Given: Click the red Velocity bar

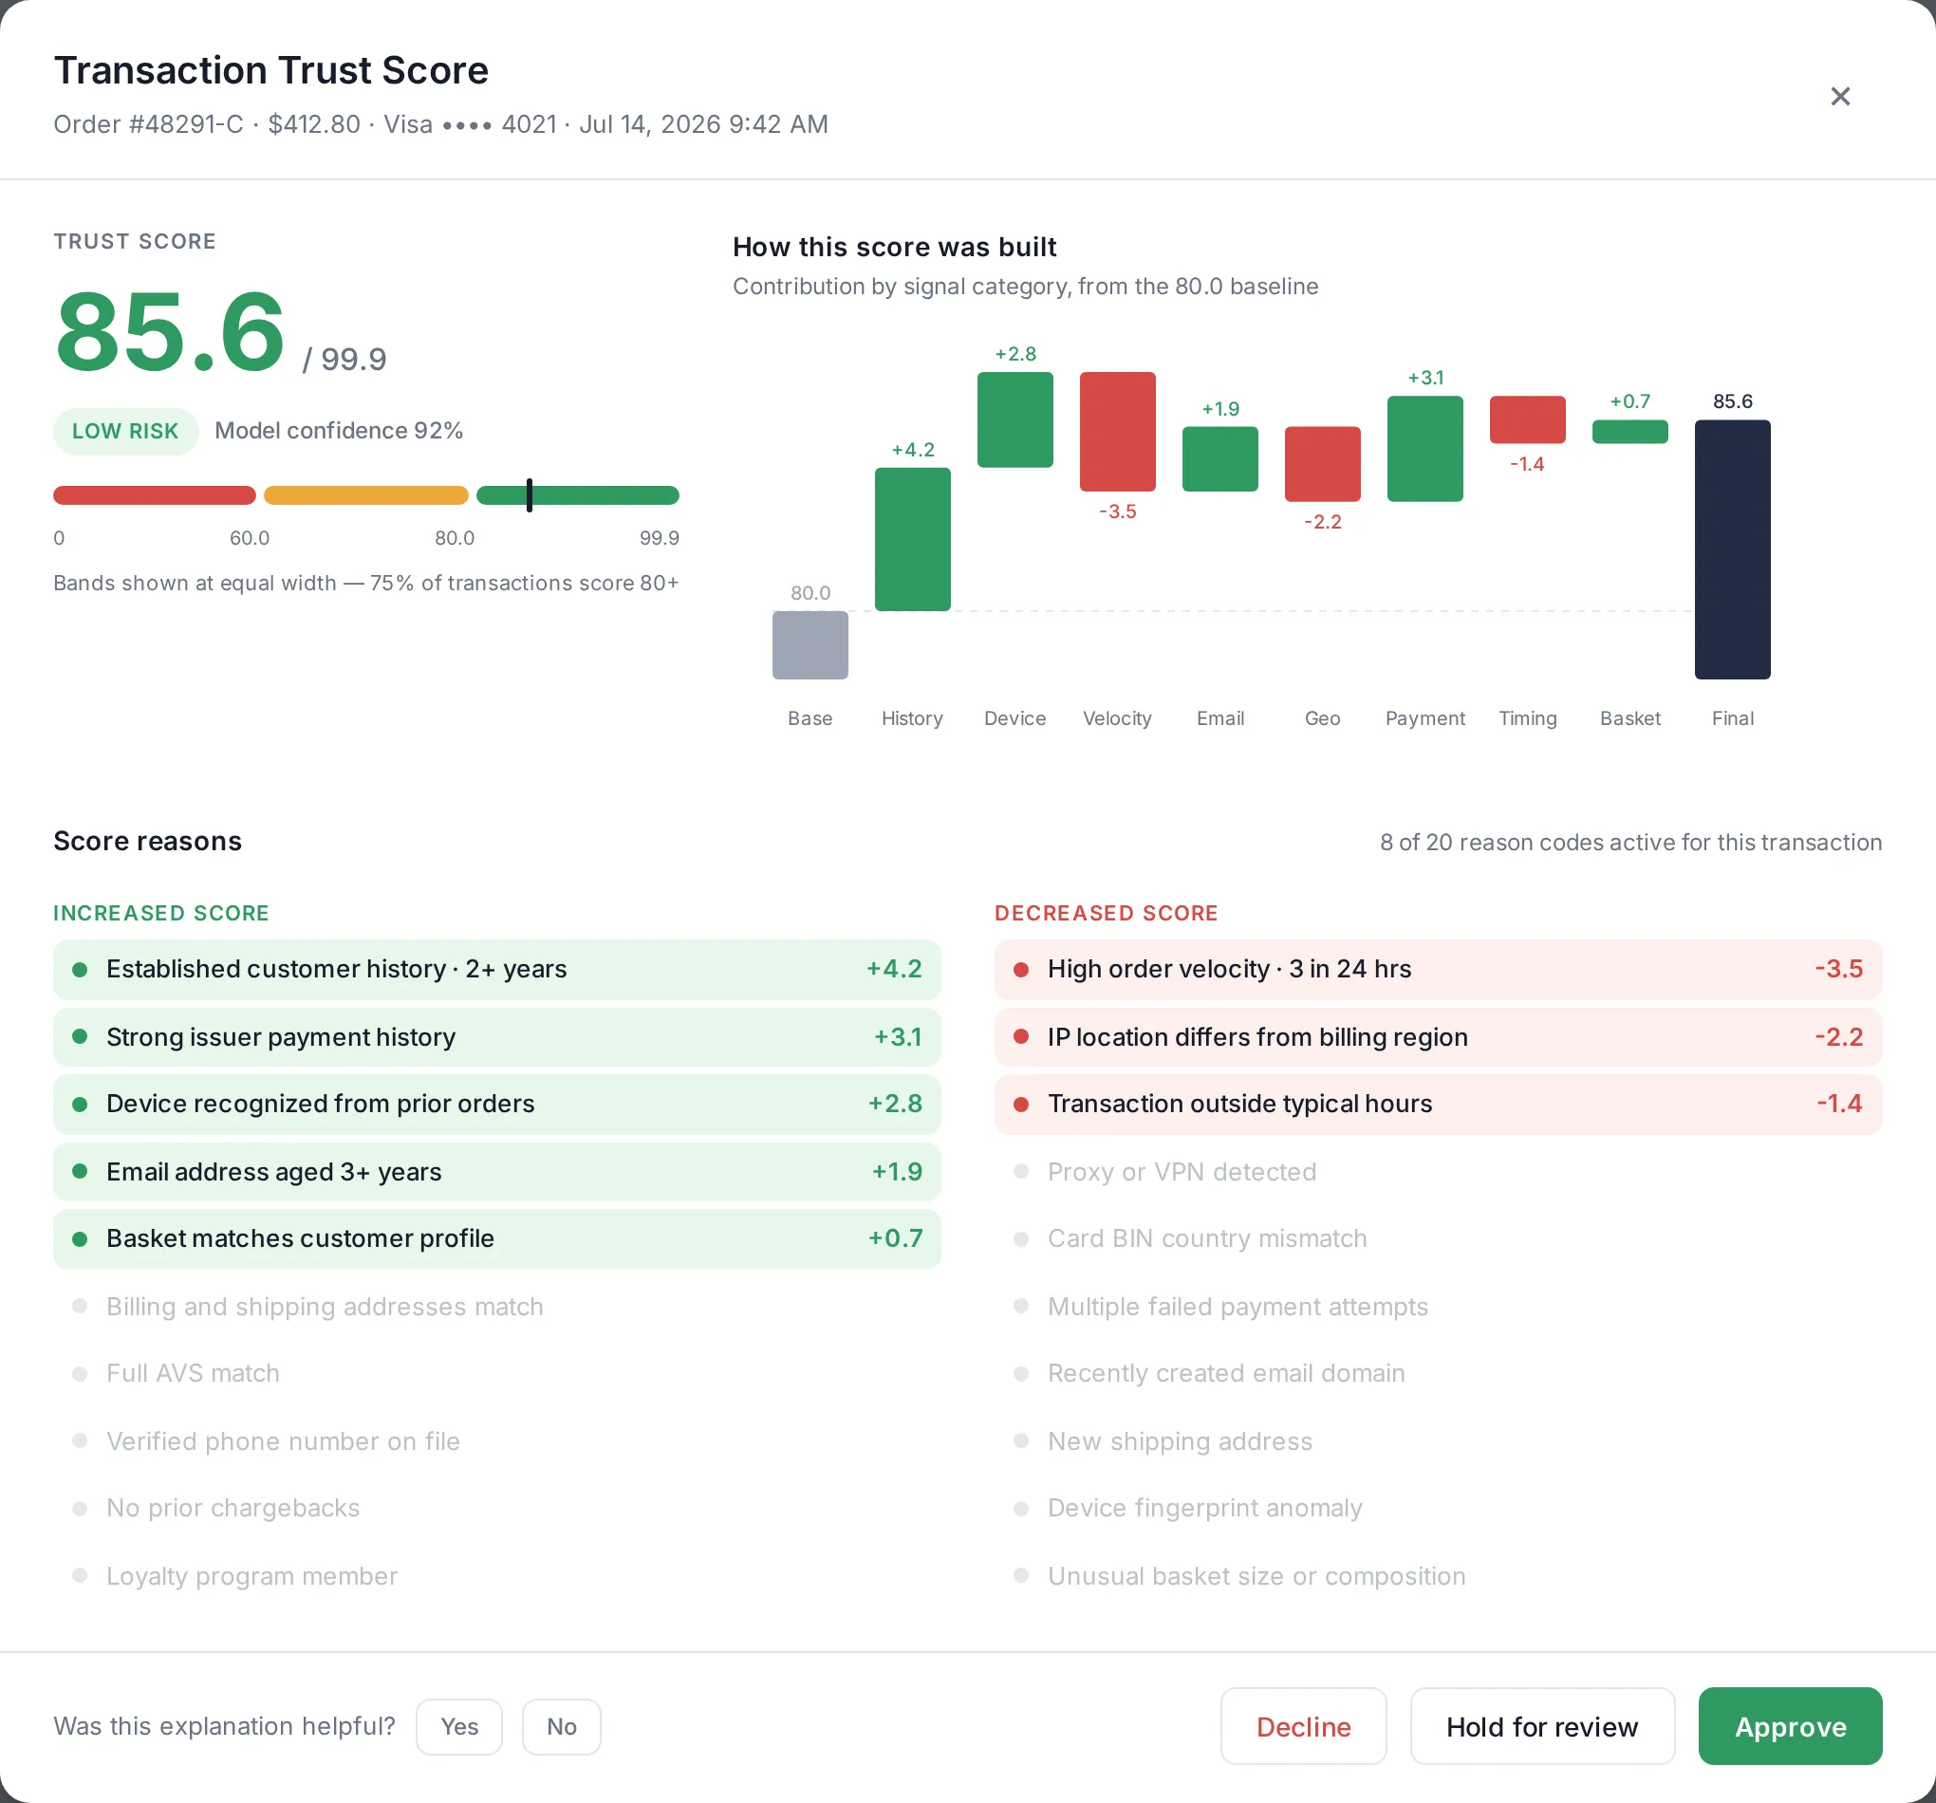Looking at the screenshot, I should (1117, 431).
